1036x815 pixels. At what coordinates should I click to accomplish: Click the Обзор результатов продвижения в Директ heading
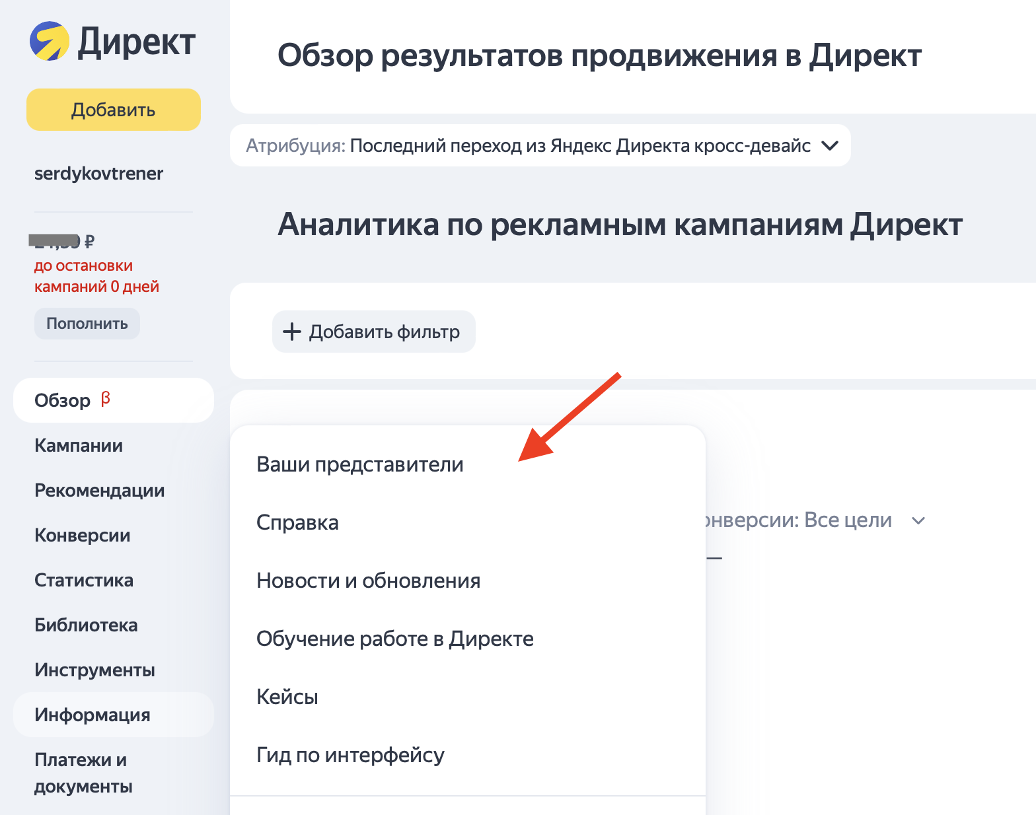point(599,55)
